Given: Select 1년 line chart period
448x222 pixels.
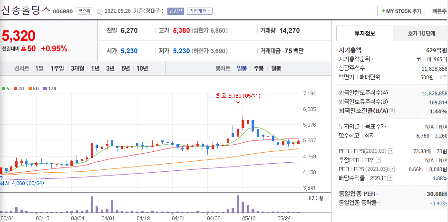Looking at the screenshot, I should coord(95,69).
